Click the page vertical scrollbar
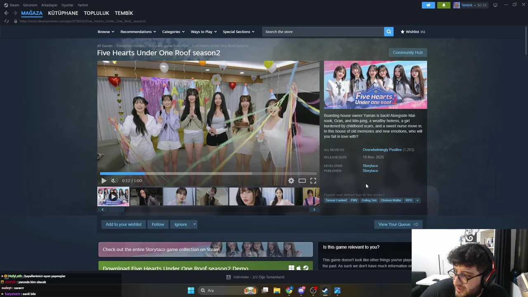Image resolution: width=528 pixels, height=297 pixels. [x=526, y=41]
